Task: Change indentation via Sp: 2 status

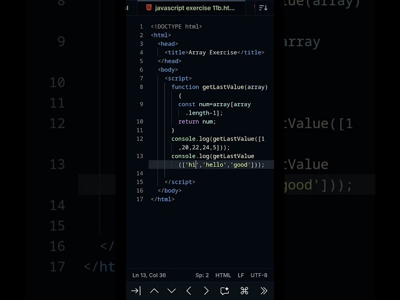Action: pos(202,275)
